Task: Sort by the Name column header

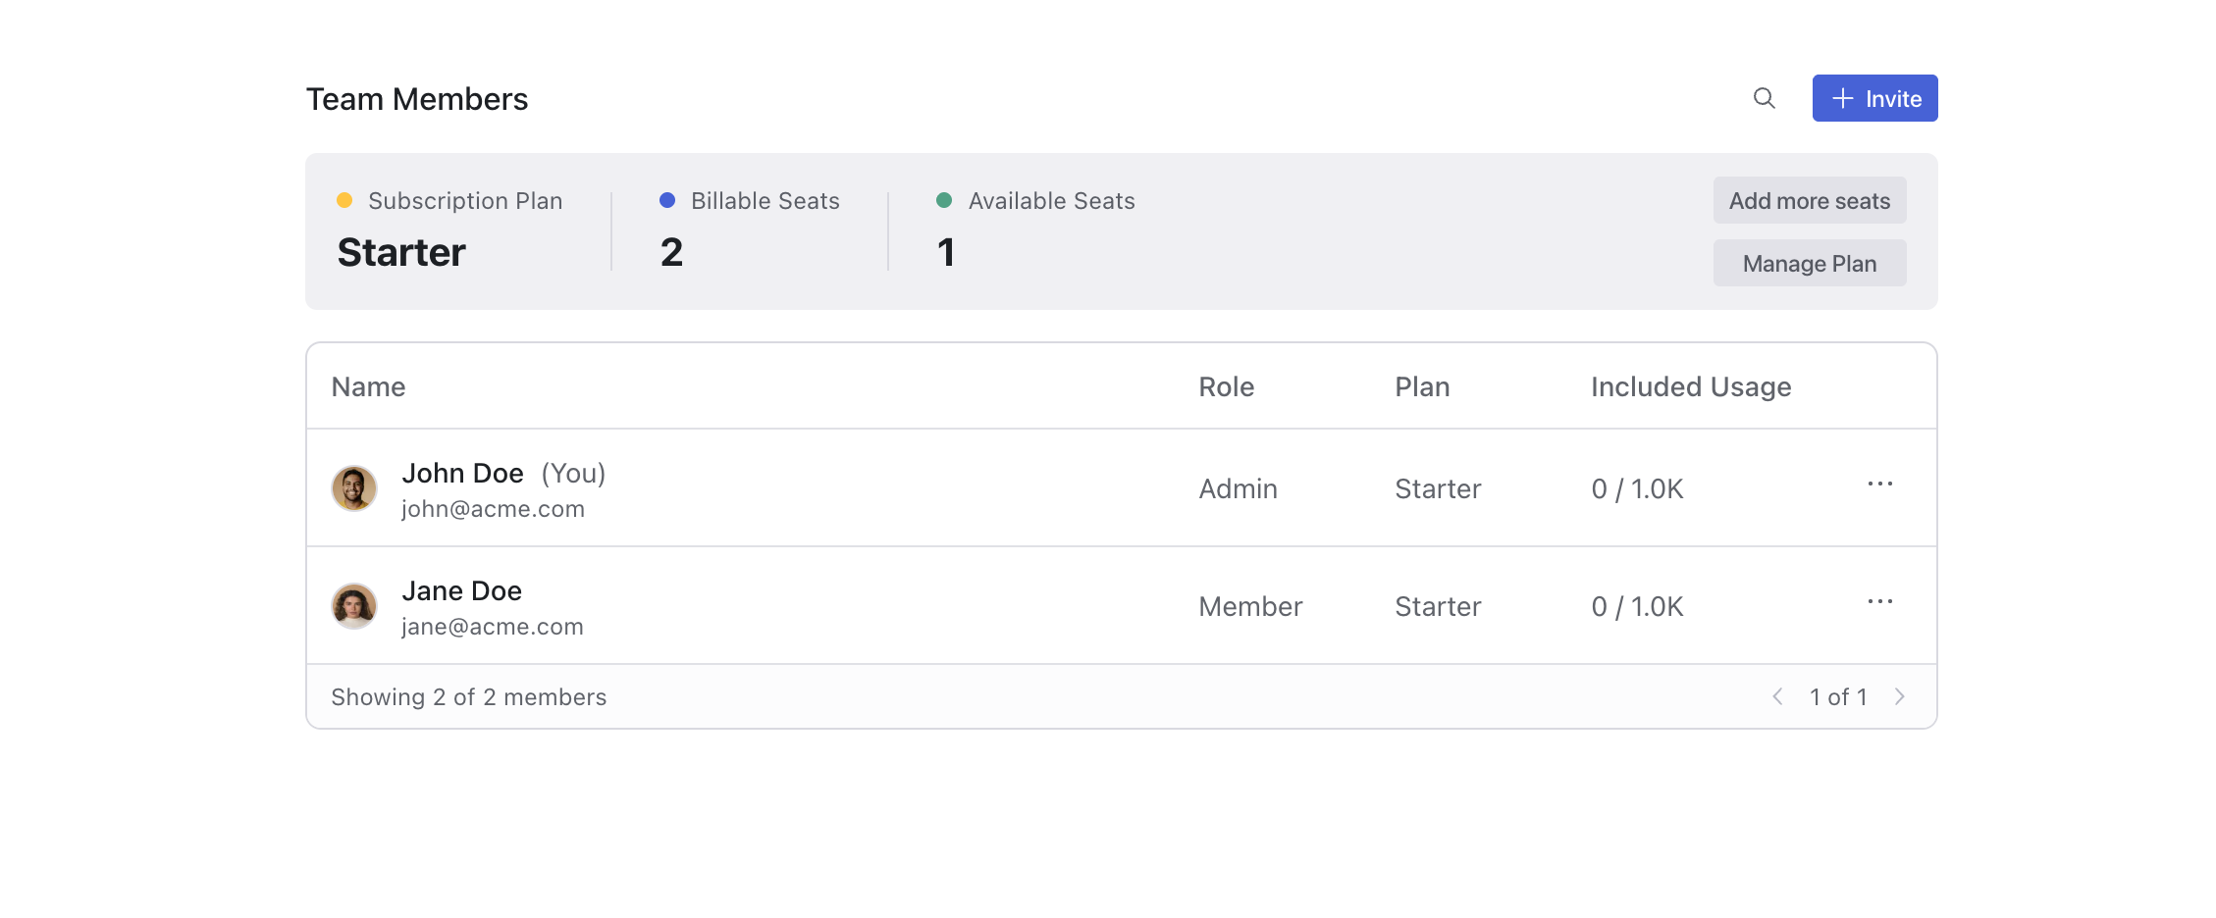Action: click(x=368, y=386)
